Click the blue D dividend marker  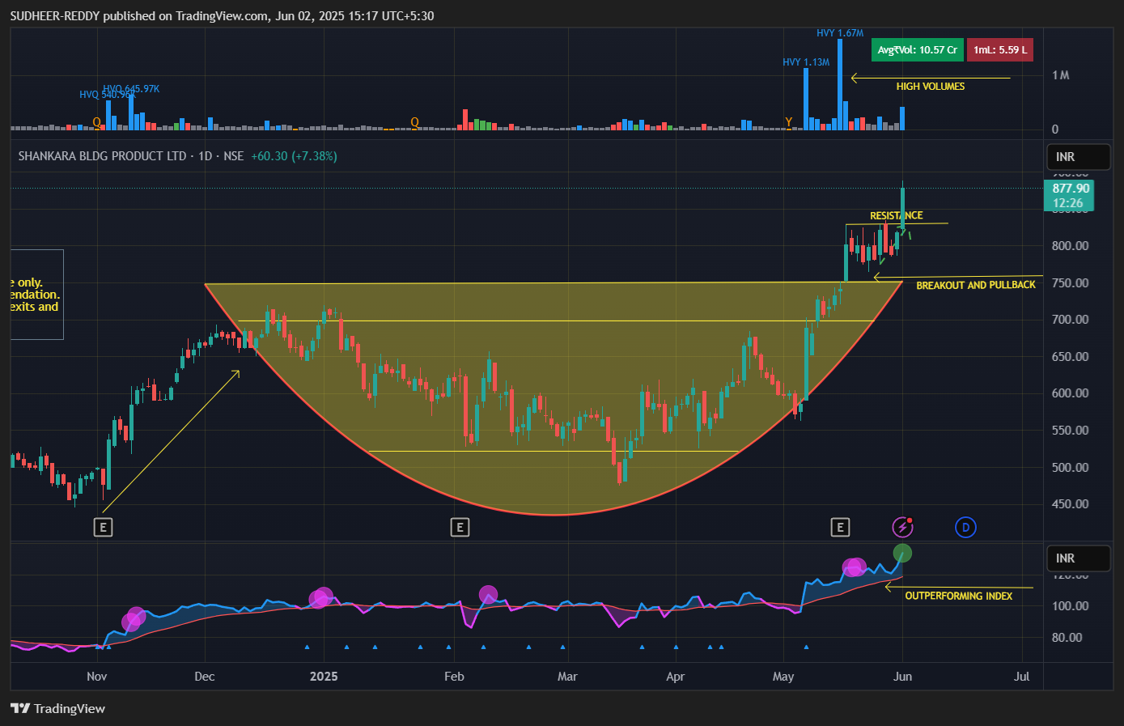[x=965, y=528]
